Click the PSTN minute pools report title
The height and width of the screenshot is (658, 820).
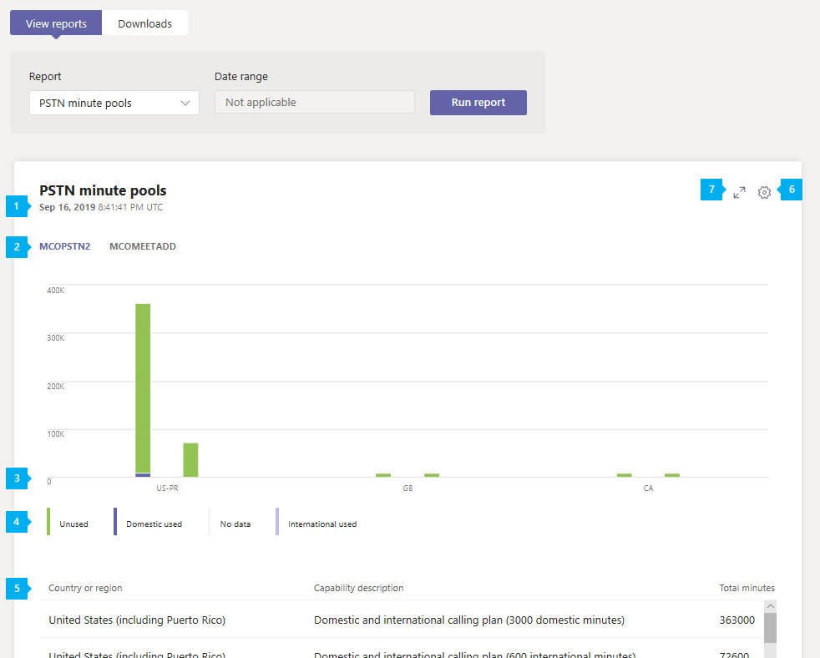[103, 190]
